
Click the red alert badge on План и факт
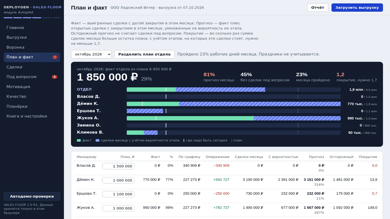[x=55, y=57]
